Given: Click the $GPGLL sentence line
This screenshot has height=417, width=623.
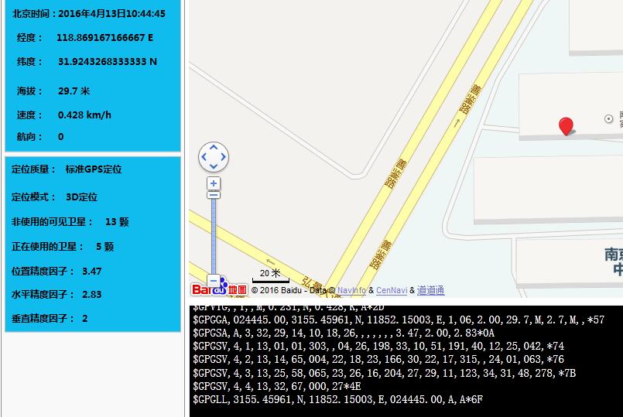Looking at the screenshot, I should point(337,399).
